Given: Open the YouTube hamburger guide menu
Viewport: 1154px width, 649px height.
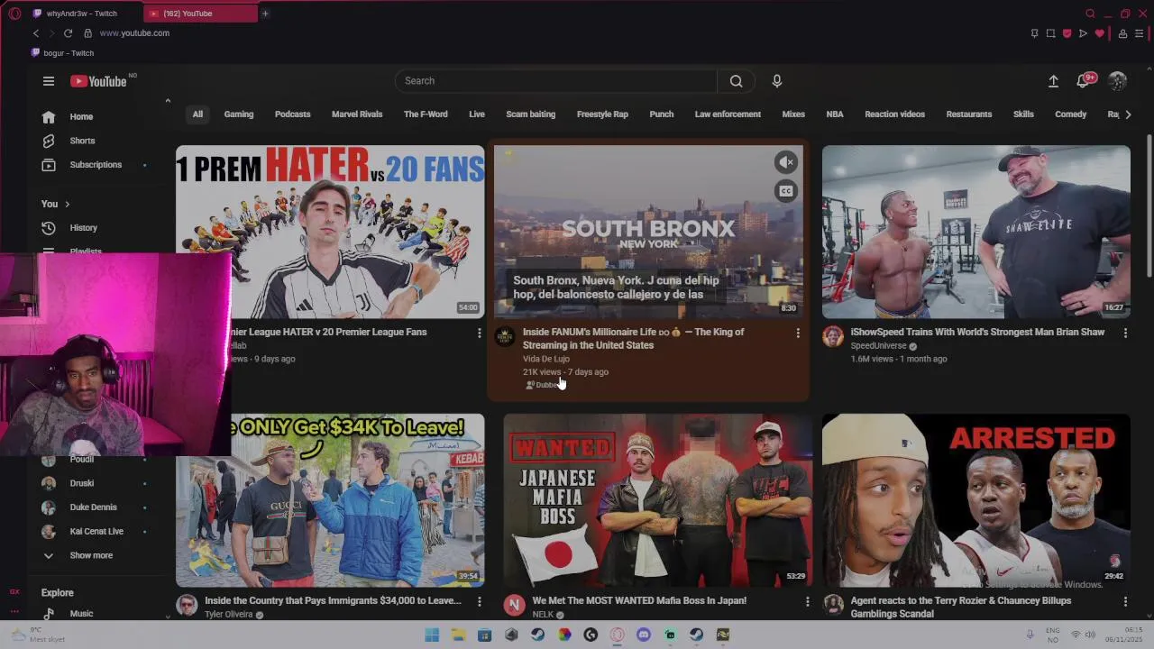Looking at the screenshot, I should coord(49,81).
